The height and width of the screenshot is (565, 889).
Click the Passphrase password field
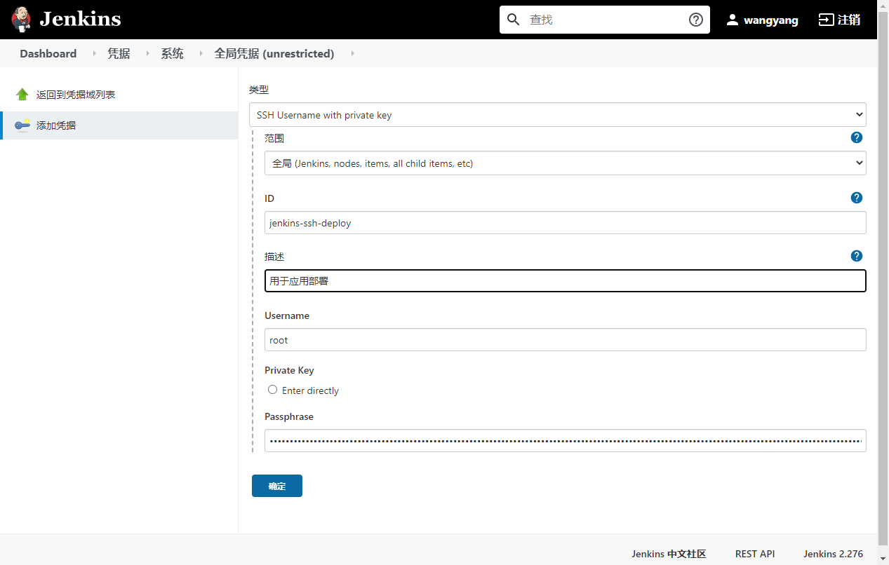pyautogui.click(x=566, y=441)
